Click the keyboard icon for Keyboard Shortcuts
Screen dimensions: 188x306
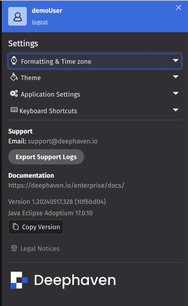click(x=14, y=110)
